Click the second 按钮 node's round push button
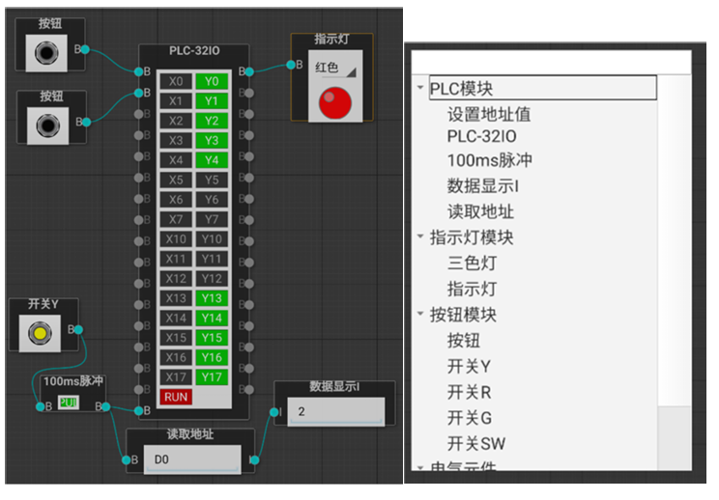The image size is (719, 500). tap(47, 125)
